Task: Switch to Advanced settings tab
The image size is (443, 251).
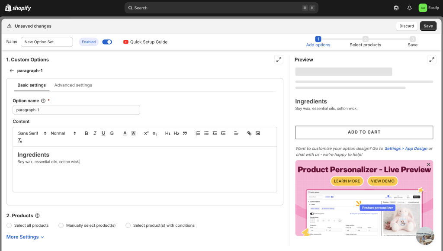Action: pos(73,85)
